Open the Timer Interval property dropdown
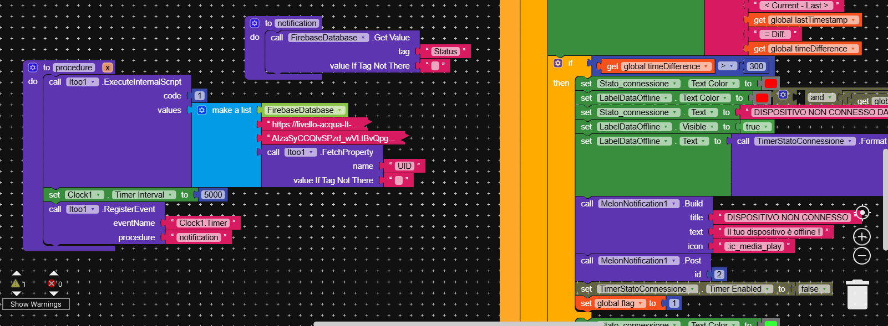Screen dimensions: 888x326 coord(144,195)
